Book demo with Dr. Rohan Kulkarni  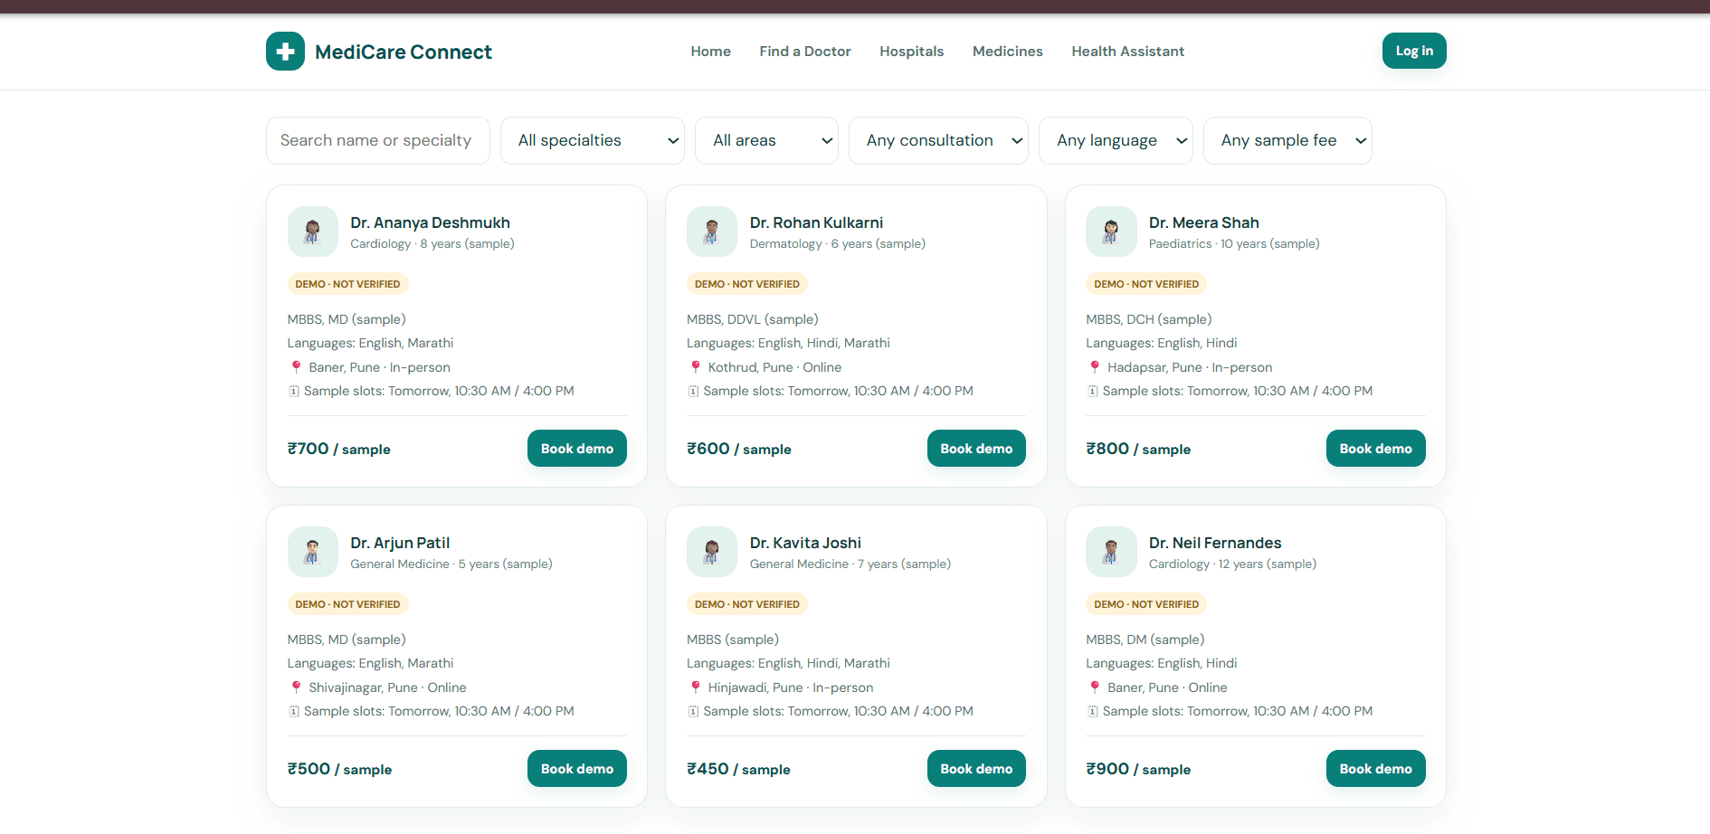pyautogui.click(x=976, y=449)
